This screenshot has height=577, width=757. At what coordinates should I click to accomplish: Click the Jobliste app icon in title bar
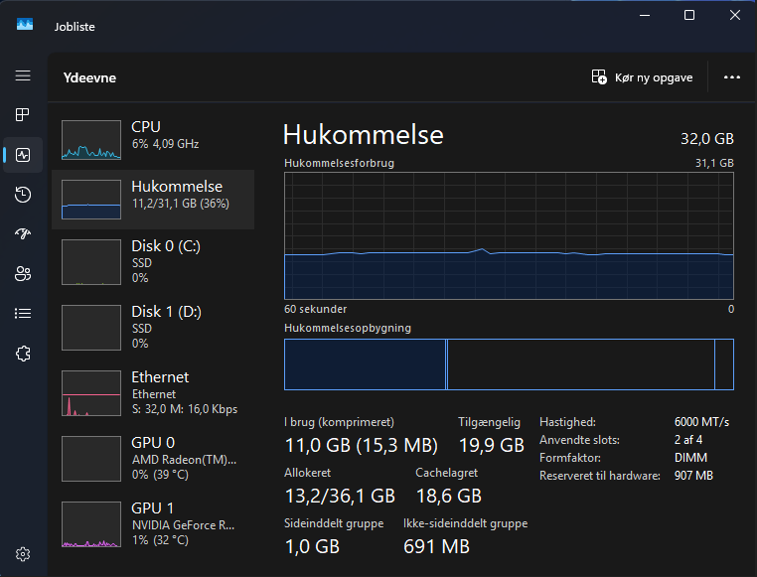(25, 25)
